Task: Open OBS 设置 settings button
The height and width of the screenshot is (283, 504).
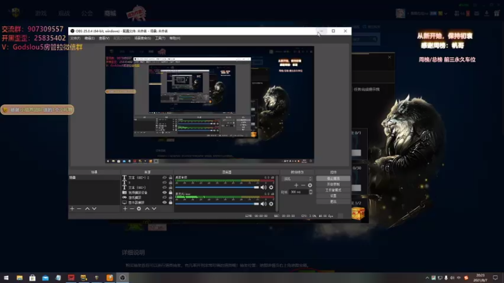Action: pyautogui.click(x=333, y=196)
